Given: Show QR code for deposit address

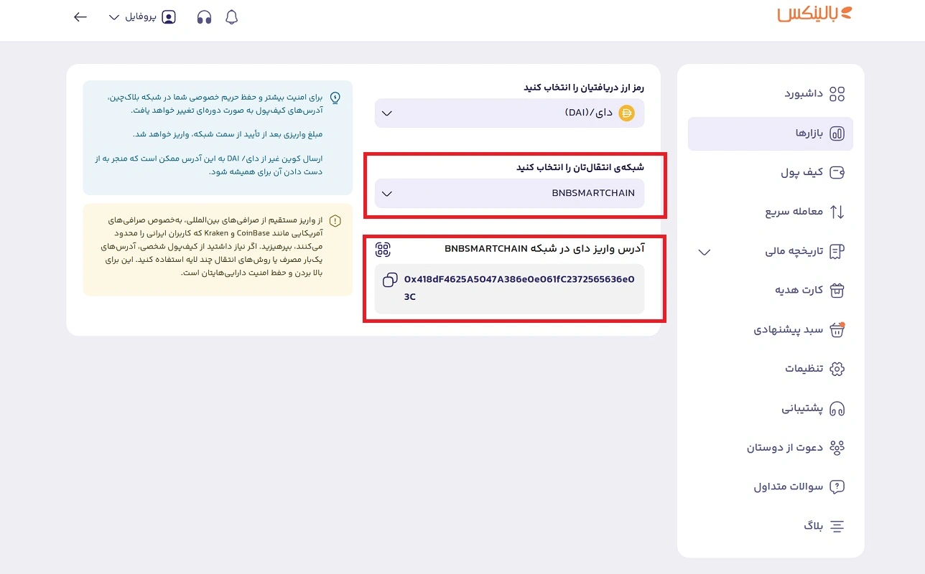Looking at the screenshot, I should click(384, 249).
